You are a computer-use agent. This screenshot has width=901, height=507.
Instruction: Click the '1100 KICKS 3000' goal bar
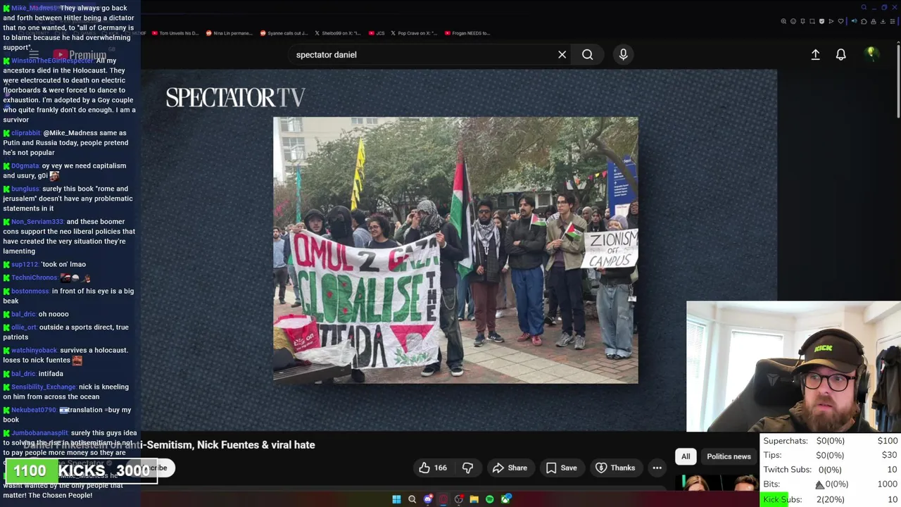coord(80,470)
